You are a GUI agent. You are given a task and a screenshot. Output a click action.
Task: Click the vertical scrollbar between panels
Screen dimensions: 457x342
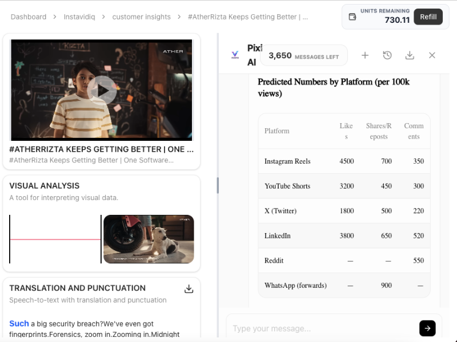click(x=218, y=185)
